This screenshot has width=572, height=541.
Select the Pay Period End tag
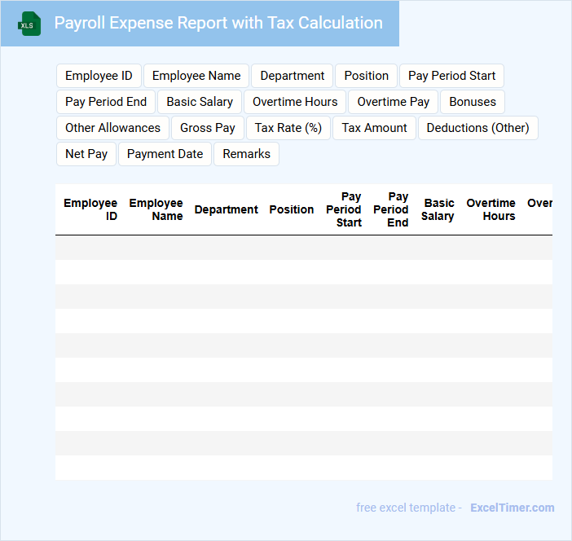click(106, 102)
